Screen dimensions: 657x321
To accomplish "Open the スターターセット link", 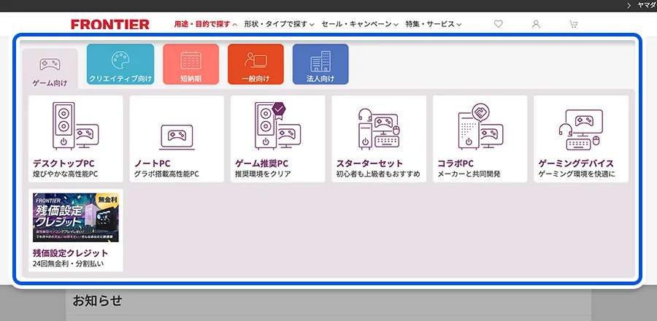I will tap(369, 163).
